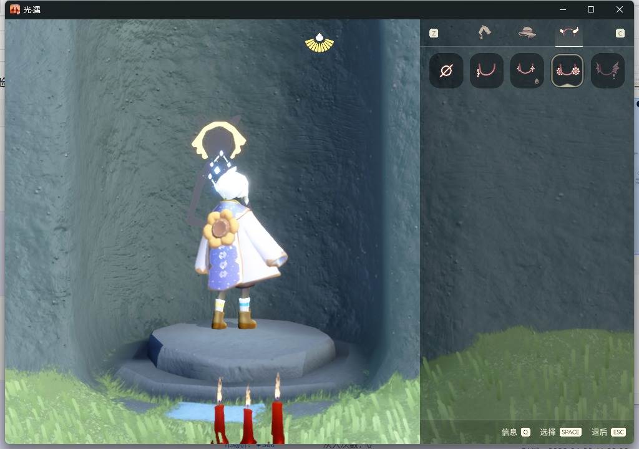Close the 光遇 window
This screenshot has height=449, width=639.
620,9
